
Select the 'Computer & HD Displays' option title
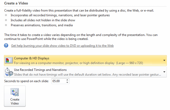31,58
